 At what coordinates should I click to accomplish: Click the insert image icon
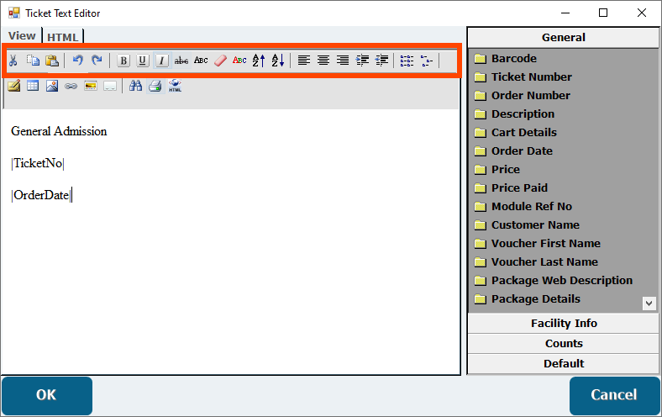(x=52, y=86)
